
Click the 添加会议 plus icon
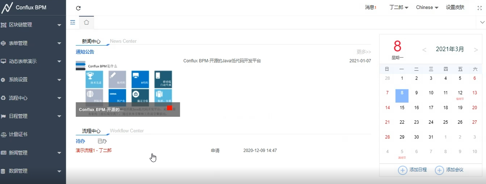tap(439, 170)
